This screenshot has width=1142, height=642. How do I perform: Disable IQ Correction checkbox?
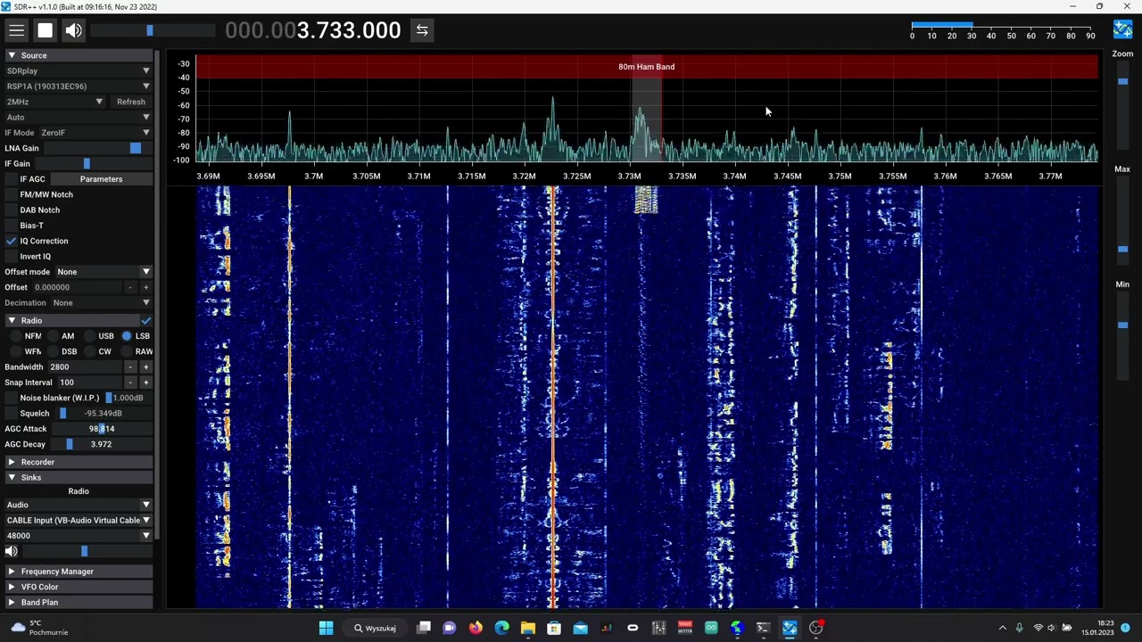[12, 241]
